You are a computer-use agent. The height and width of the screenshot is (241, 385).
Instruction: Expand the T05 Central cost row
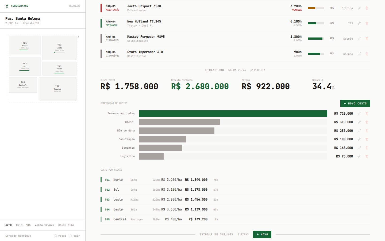pyautogui.click(x=160, y=219)
